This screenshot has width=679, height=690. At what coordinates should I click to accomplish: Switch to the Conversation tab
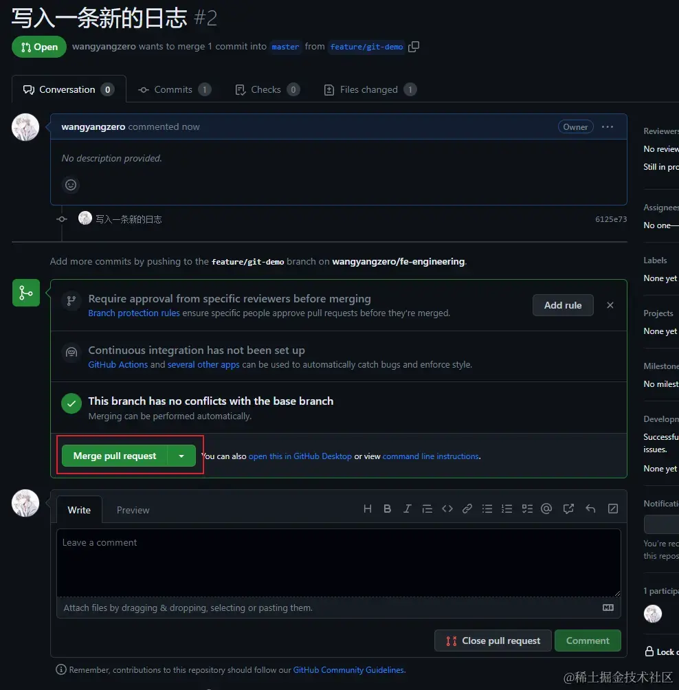click(69, 89)
